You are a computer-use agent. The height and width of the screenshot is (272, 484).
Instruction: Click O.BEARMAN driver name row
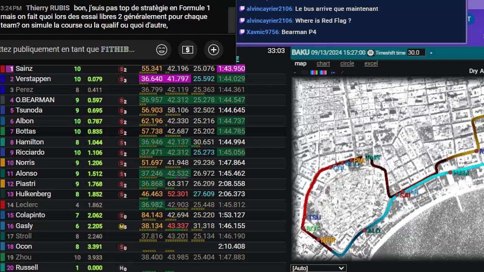[35, 100]
